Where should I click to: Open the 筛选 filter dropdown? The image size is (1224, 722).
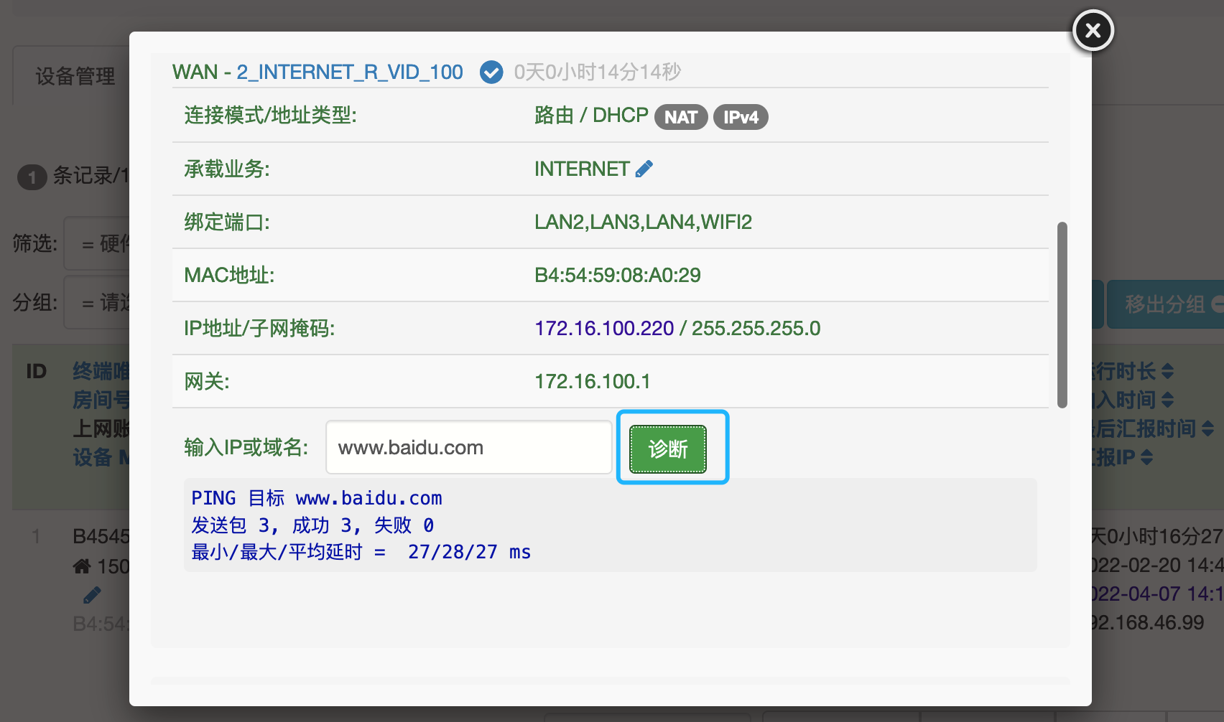click(98, 244)
